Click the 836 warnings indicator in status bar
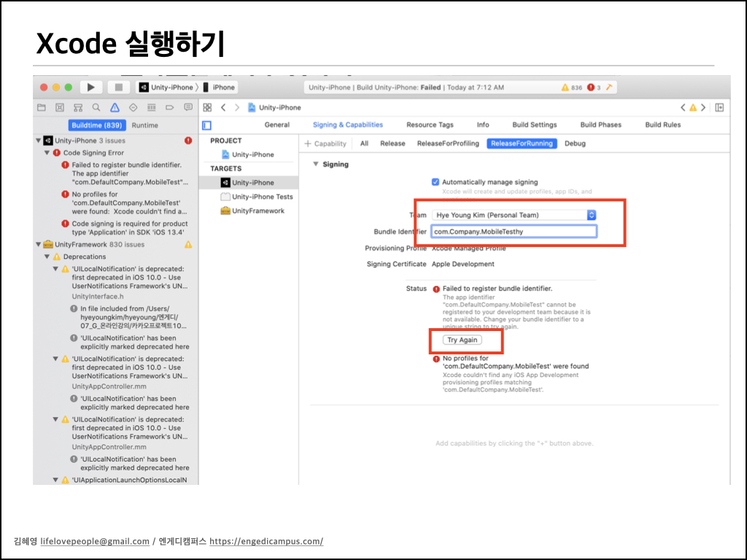This screenshot has height=560, width=747. pyautogui.click(x=572, y=87)
